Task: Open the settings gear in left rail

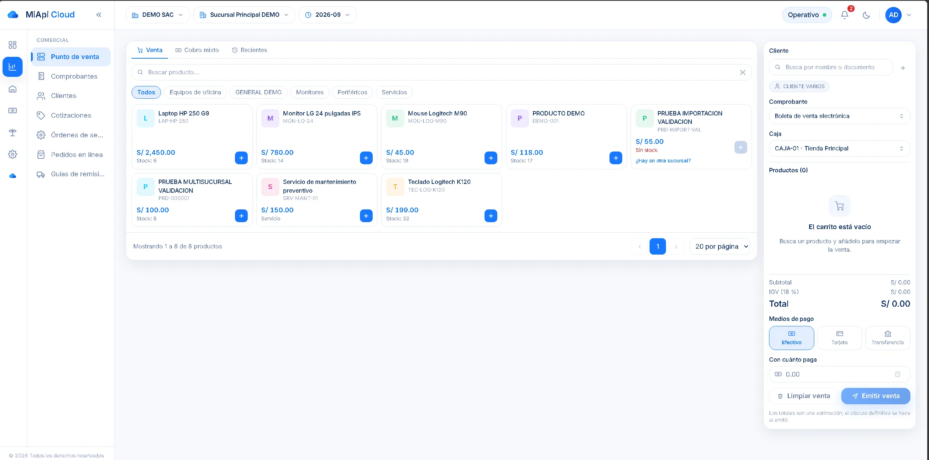Action: pos(13,154)
